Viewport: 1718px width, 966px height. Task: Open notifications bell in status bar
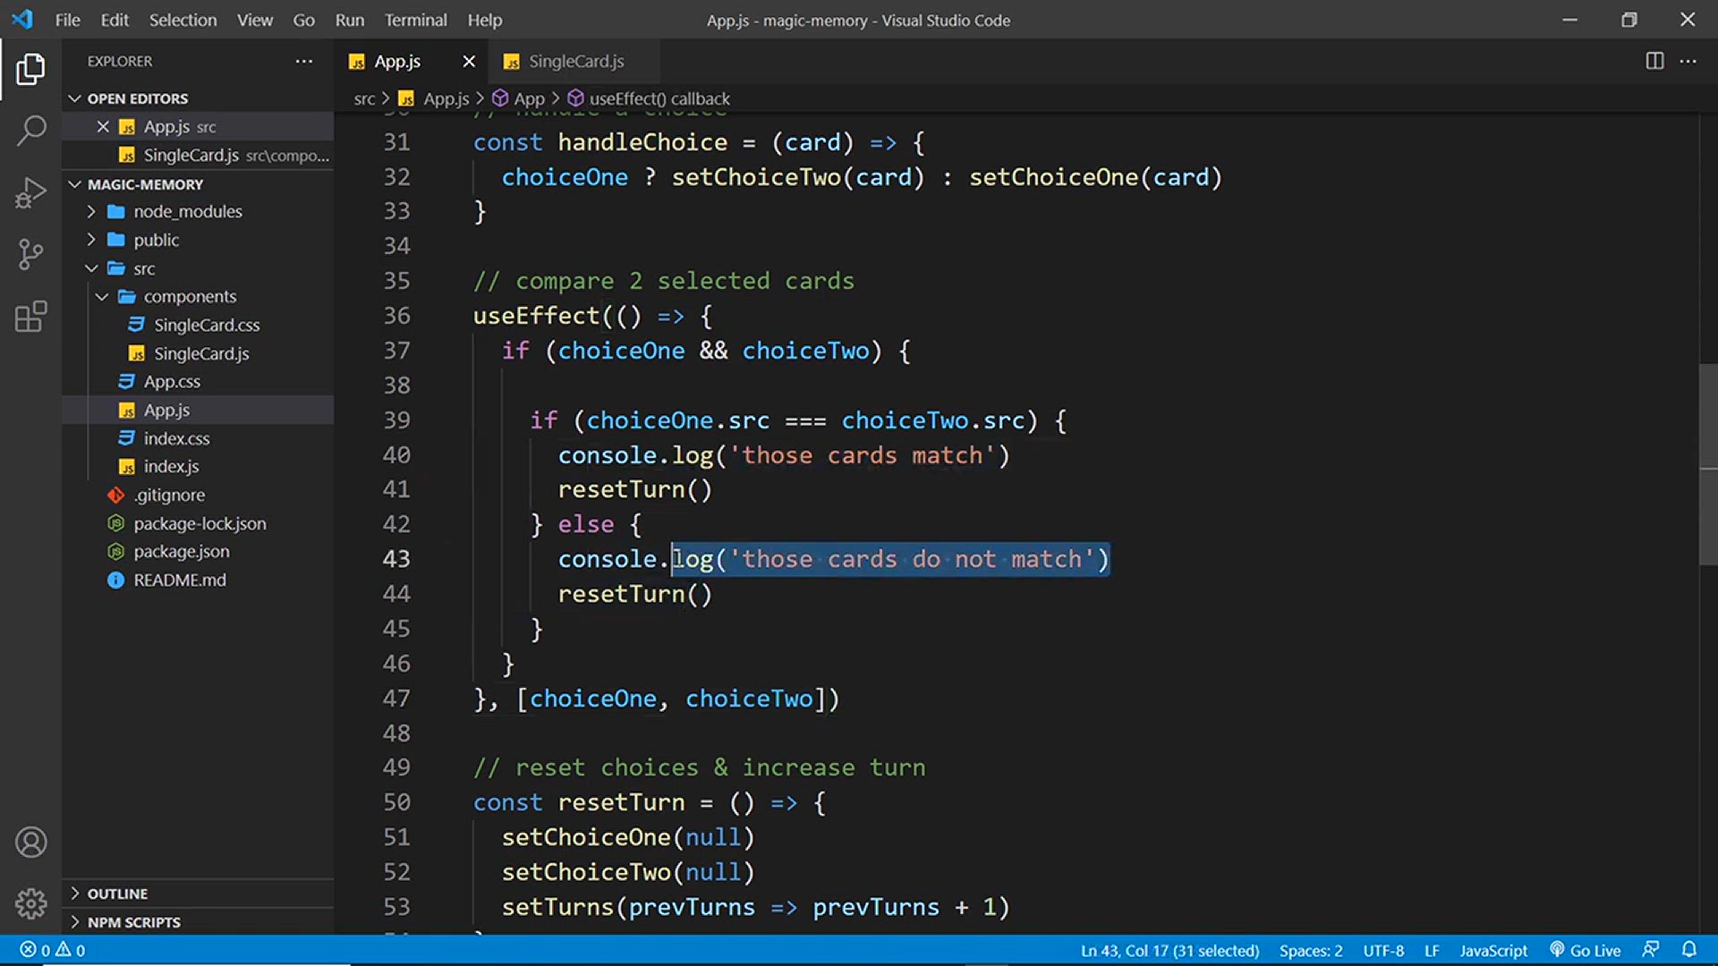pos(1689,950)
